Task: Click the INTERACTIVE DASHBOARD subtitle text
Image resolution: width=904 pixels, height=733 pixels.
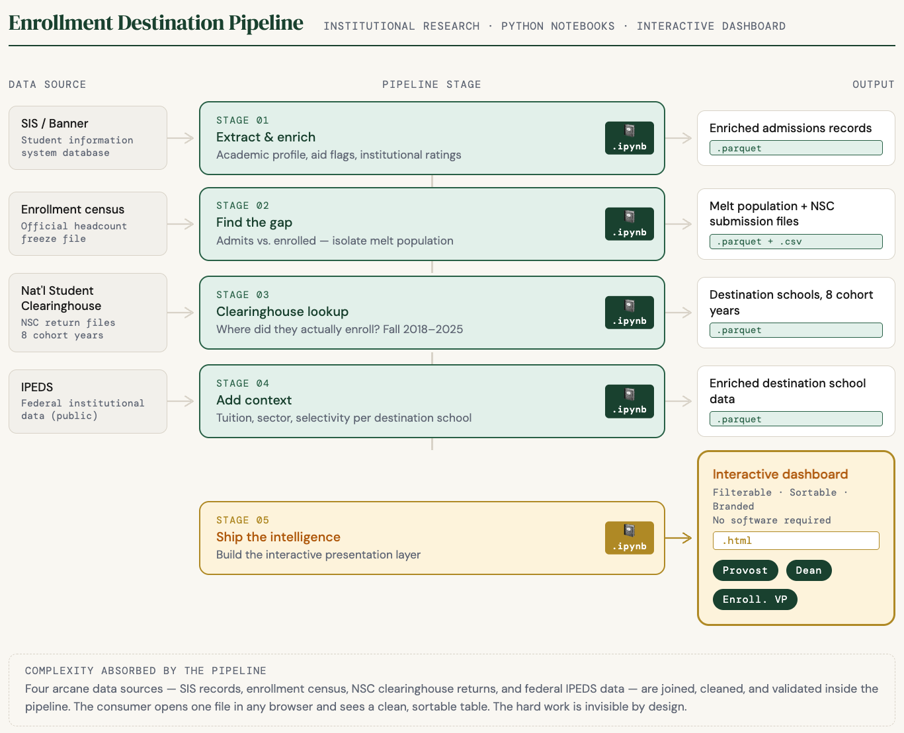Action: pyautogui.click(x=711, y=26)
